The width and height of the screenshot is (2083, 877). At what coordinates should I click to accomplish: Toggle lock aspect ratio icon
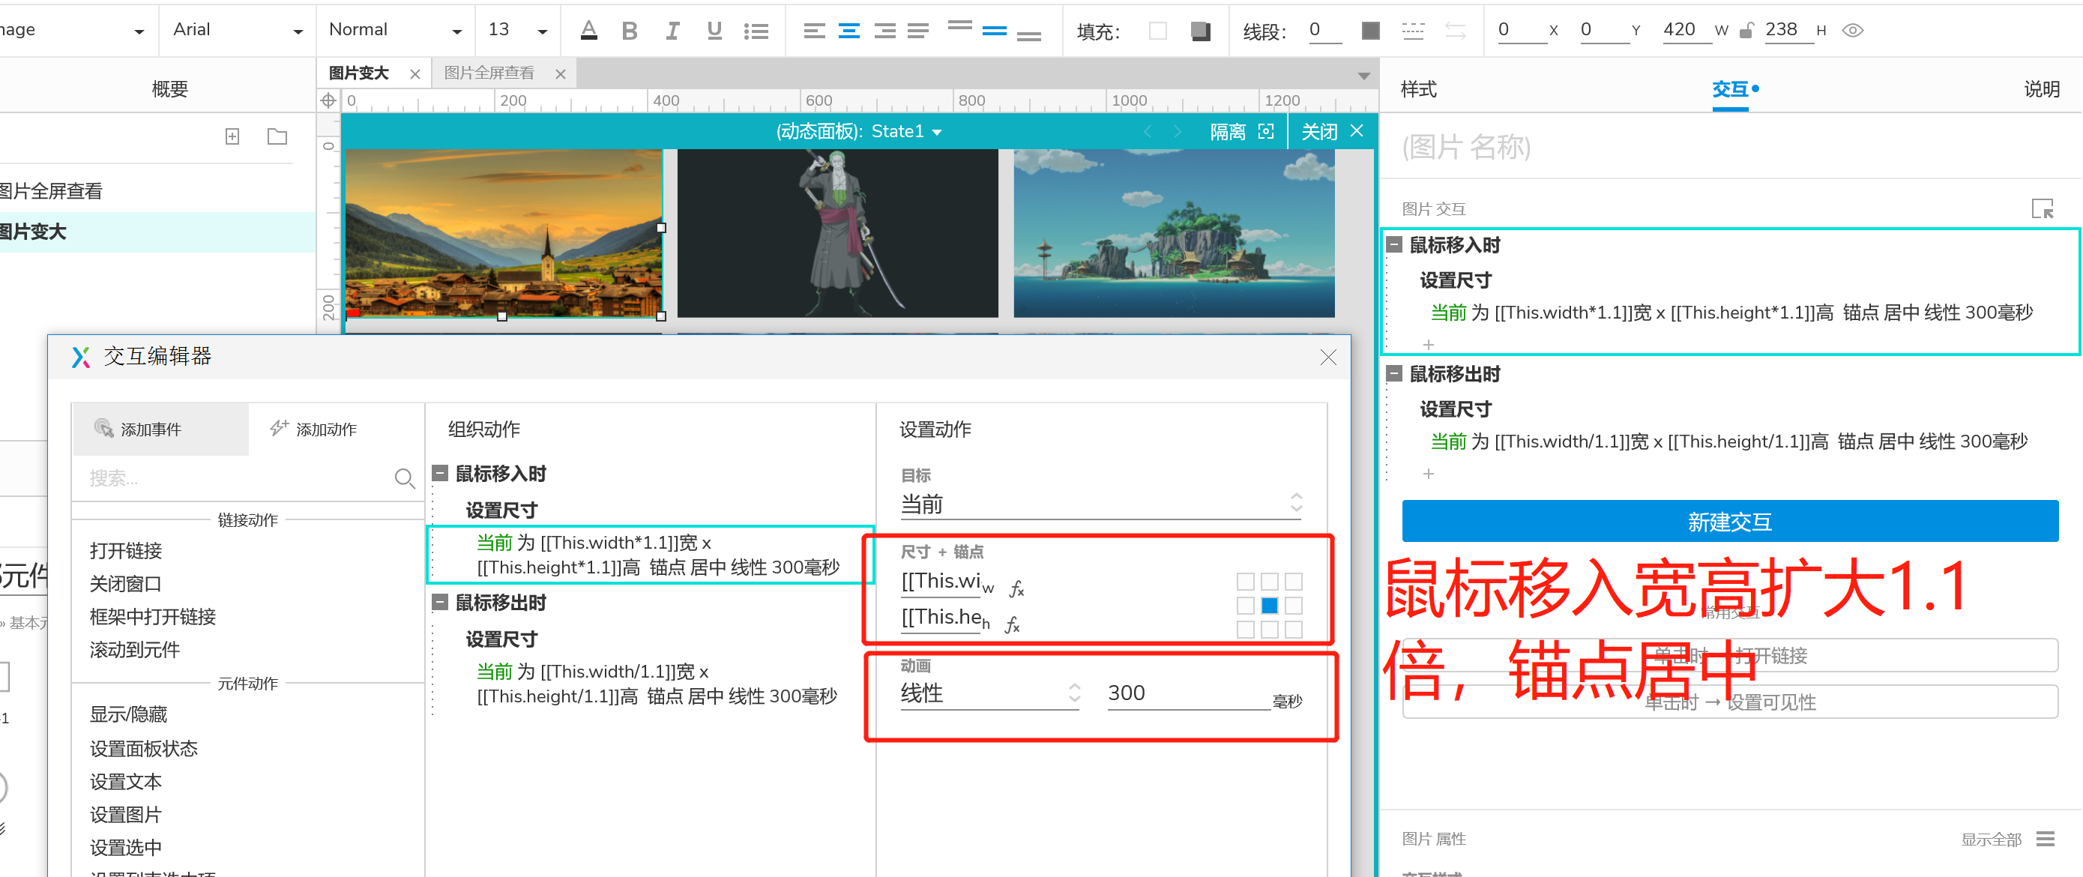pos(1746,30)
